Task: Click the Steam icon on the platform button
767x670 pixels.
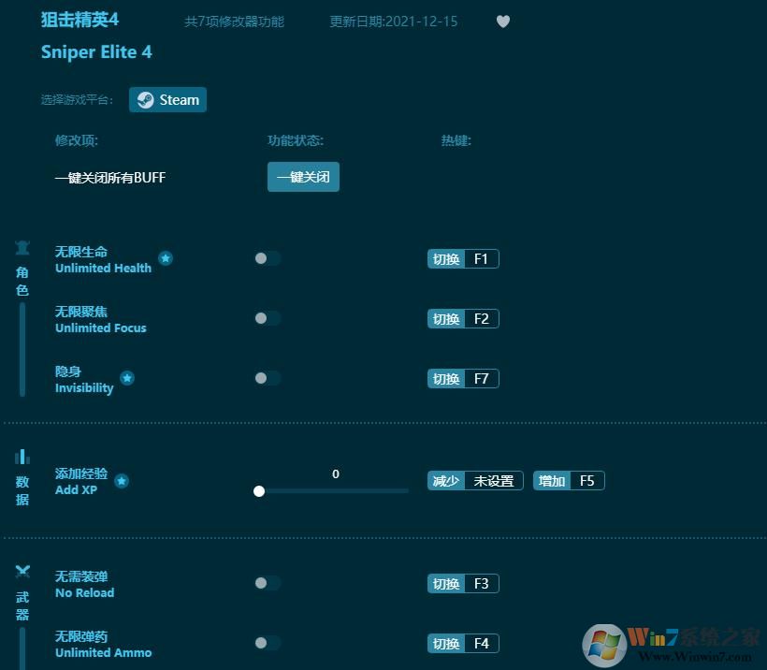Action: point(145,99)
